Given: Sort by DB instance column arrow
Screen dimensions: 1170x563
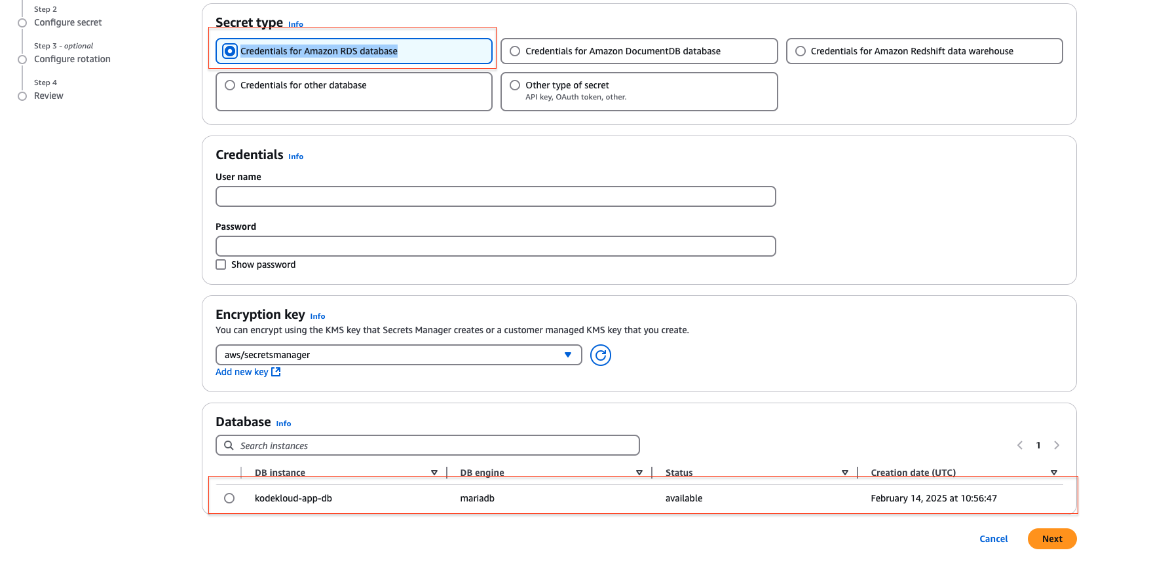Looking at the screenshot, I should [434, 473].
